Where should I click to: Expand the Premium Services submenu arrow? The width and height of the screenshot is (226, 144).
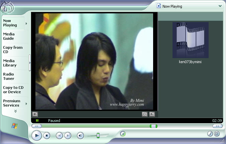(x=26, y=104)
